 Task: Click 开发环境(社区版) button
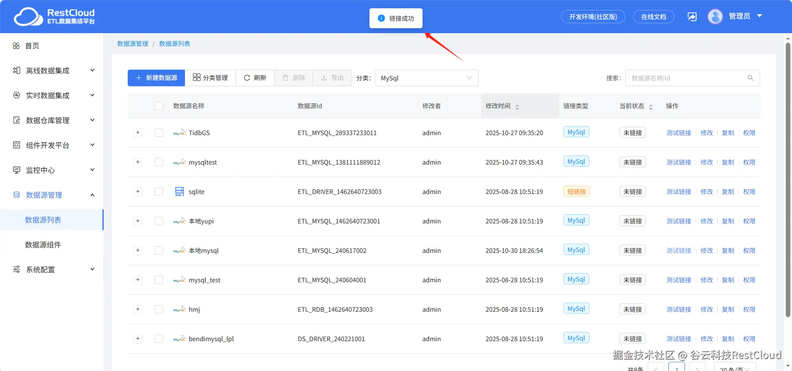593,17
